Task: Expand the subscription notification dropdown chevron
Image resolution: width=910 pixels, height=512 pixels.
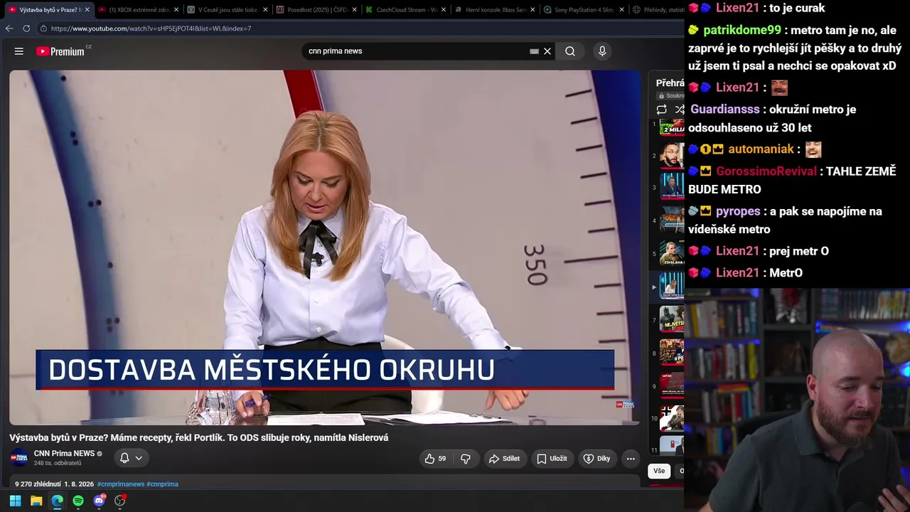Action: [x=139, y=458]
